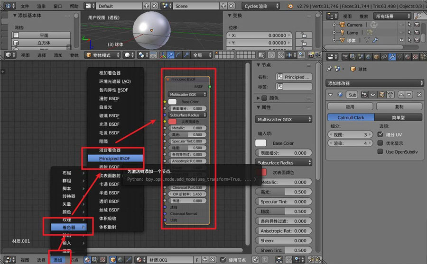Toggle Subsurf modifier render camera icon
The height and width of the screenshot is (264, 427).
point(364,95)
